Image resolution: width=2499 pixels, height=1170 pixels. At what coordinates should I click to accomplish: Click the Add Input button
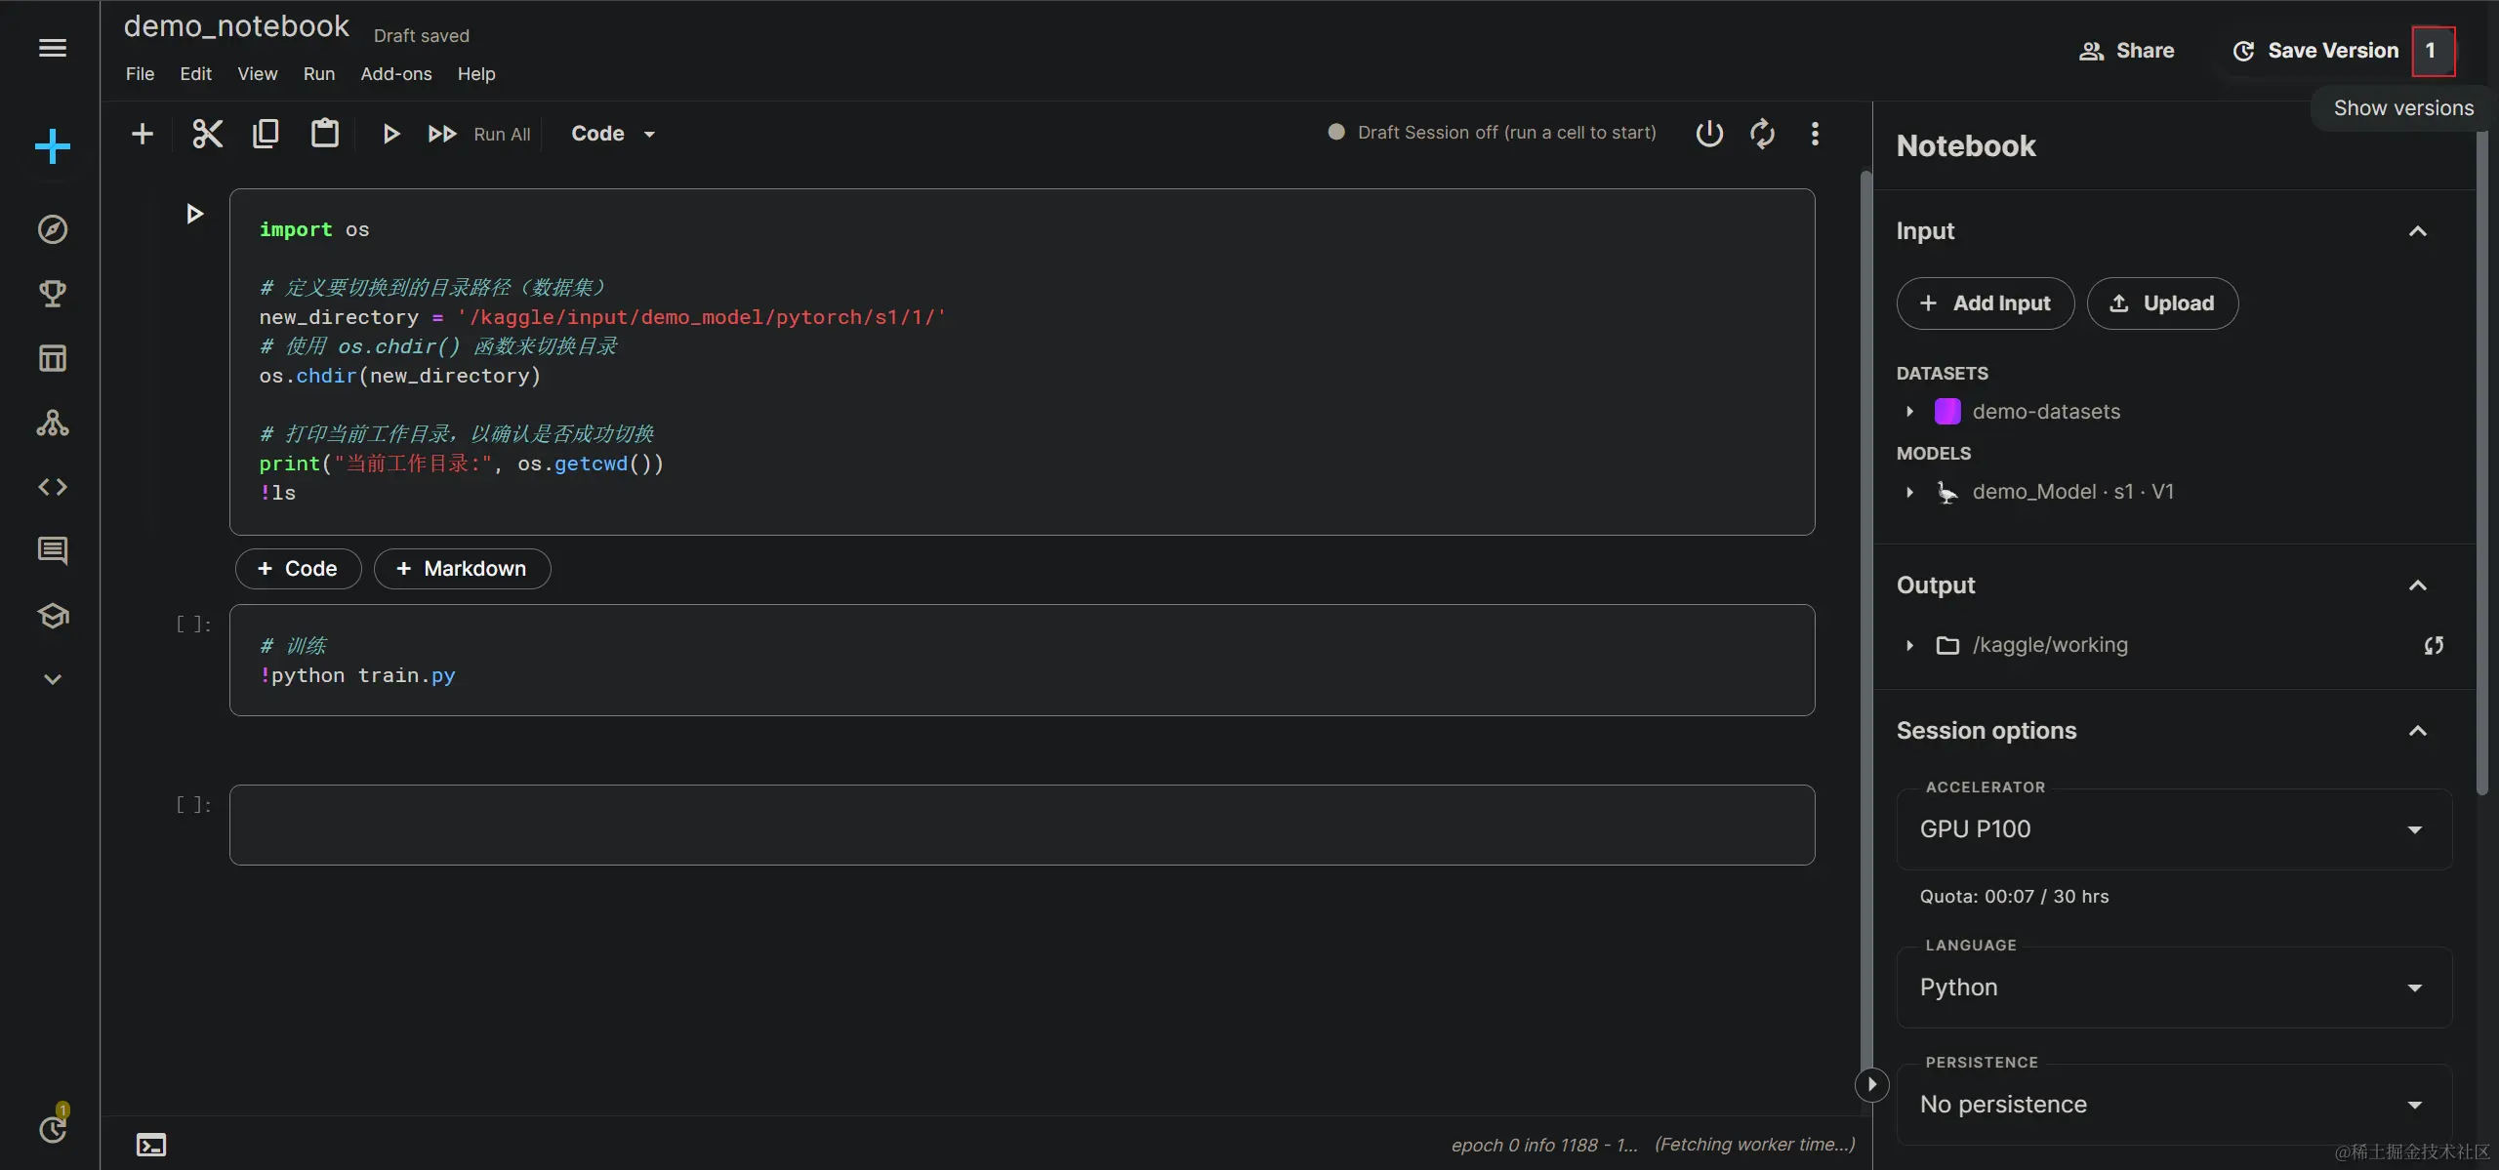click(x=1985, y=303)
